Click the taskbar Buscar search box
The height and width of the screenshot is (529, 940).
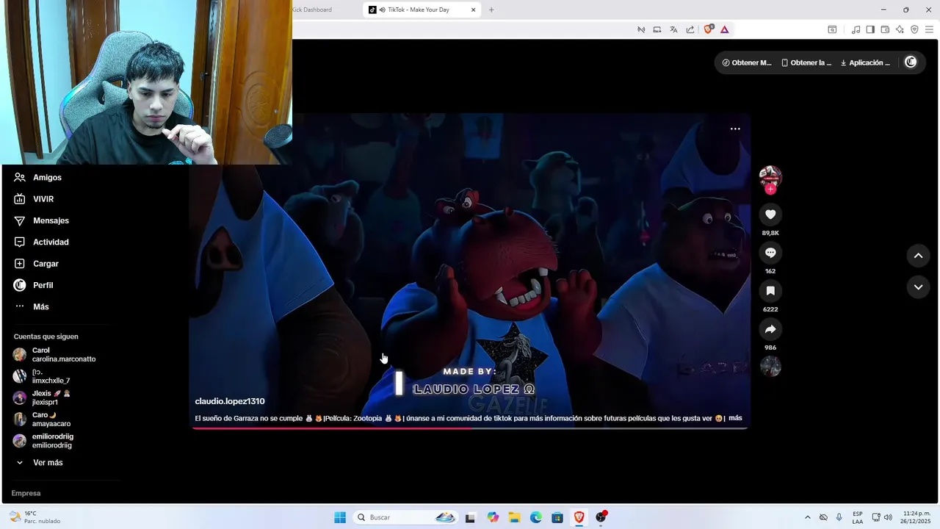pyautogui.click(x=406, y=517)
